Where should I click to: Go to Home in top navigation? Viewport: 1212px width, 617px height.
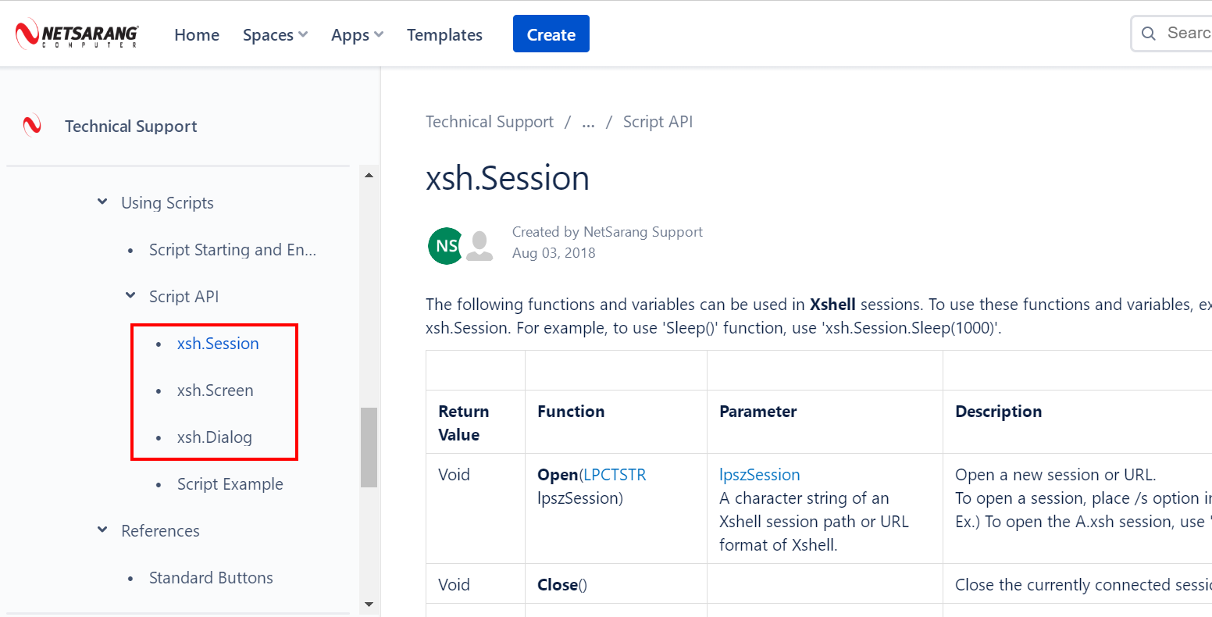(197, 34)
